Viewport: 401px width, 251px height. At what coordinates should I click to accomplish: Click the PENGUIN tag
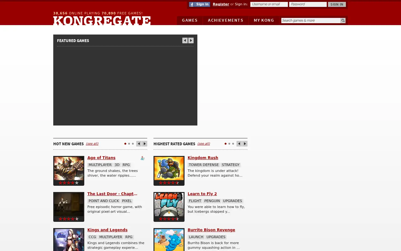point(212,201)
